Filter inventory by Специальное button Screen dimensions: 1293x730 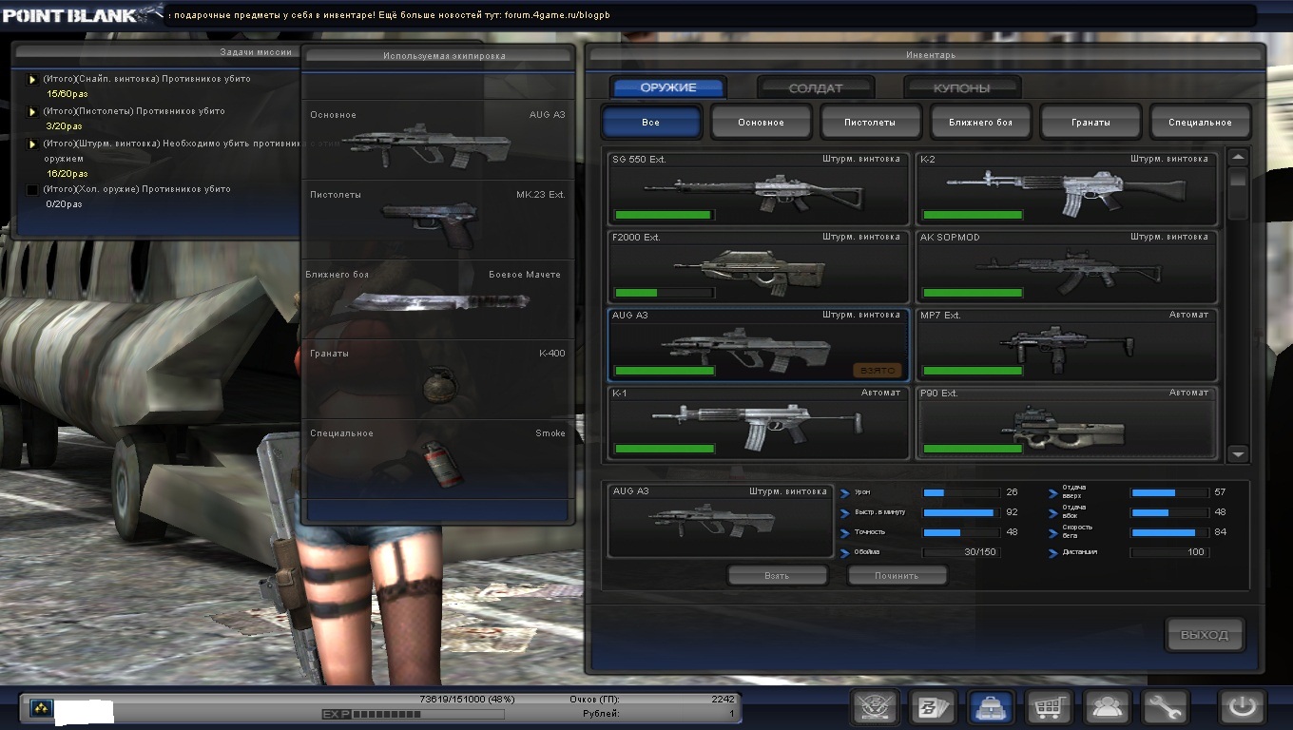click(x=1201, y=123)
